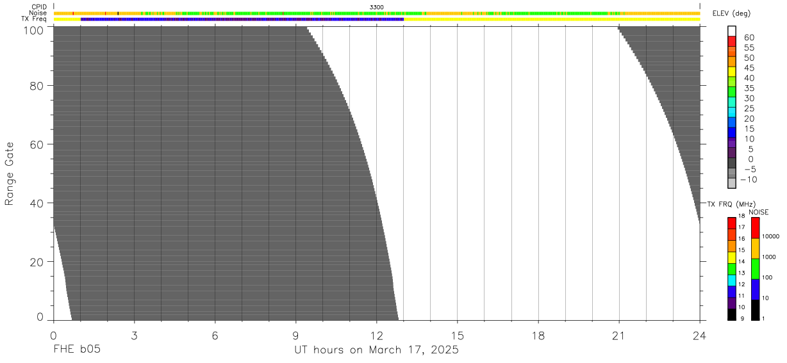
Task: Pick the green segment of the NOISE color bar
Action: coord(755,269)
